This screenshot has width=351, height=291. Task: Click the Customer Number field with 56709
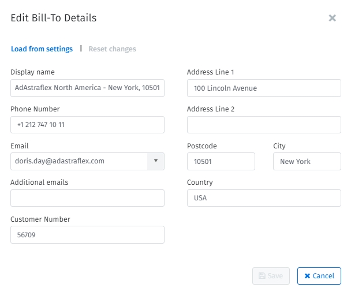click(x=87, y=235)
